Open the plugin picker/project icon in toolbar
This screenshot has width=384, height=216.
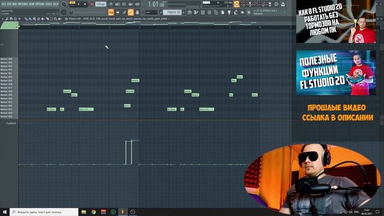click(x=229, y=12)
